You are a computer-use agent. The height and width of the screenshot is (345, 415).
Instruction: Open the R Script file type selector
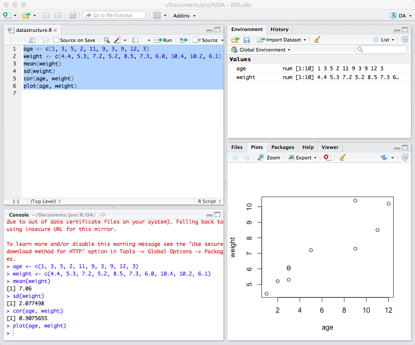(x=209, y=201)
